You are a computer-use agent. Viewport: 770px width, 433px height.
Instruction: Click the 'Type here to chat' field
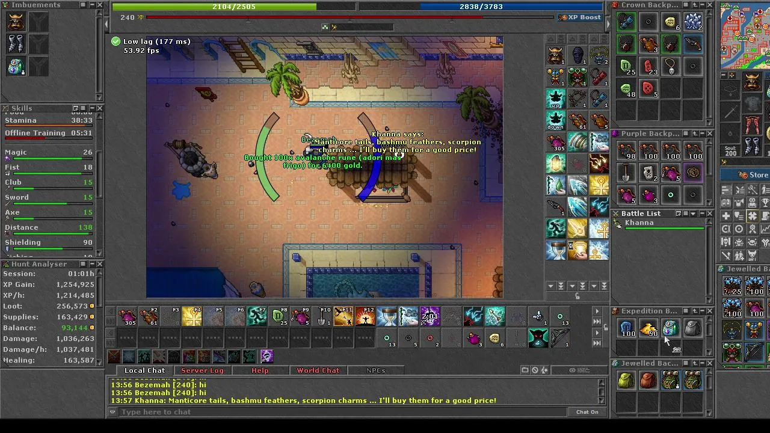coord(343,412)
